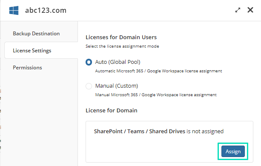Click 'SharePoint / Teams / Shared Drives is not assigned' text
Viewport: 261px width, 166px height.
pos(159,131)
